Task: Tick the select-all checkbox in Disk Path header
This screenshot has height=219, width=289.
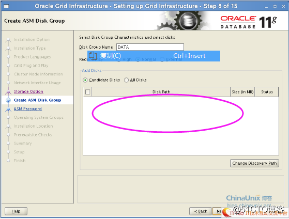Action: (88, 92)
